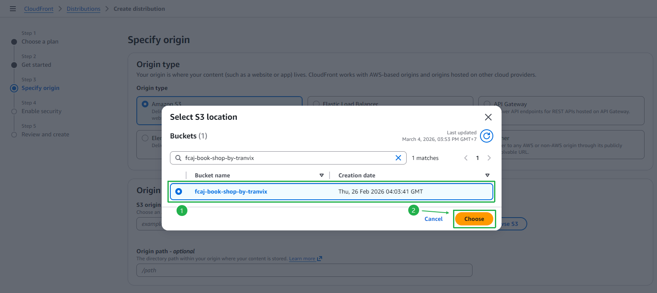Open Distributions breadcrumb link
Screen dimensions: 657x293
click(x=83, y=9)
